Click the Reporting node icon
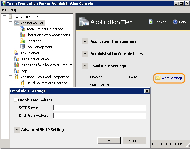The height and width of the screenshot is (149, 190). (x=22, y=41)
